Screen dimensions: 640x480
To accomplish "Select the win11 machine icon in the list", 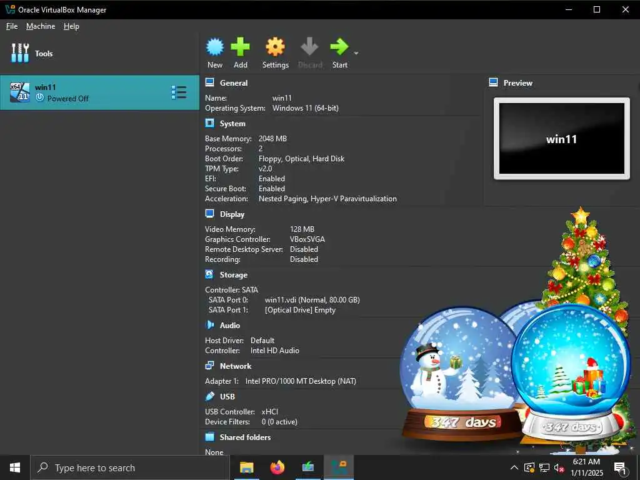I will 19,92.
